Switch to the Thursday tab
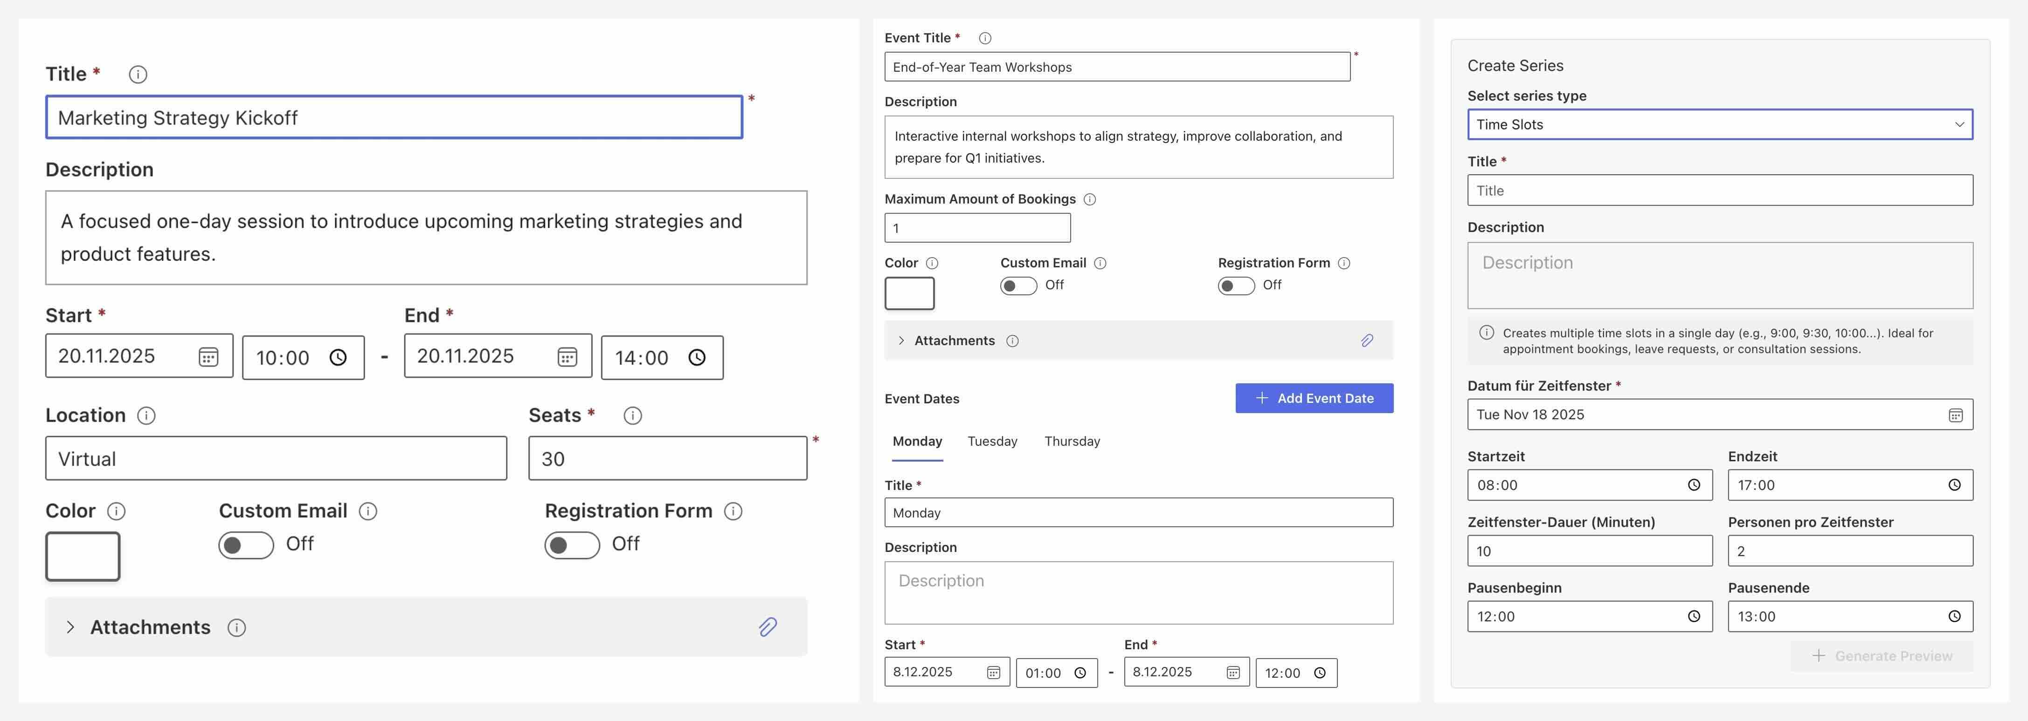 click(1072, 442)
